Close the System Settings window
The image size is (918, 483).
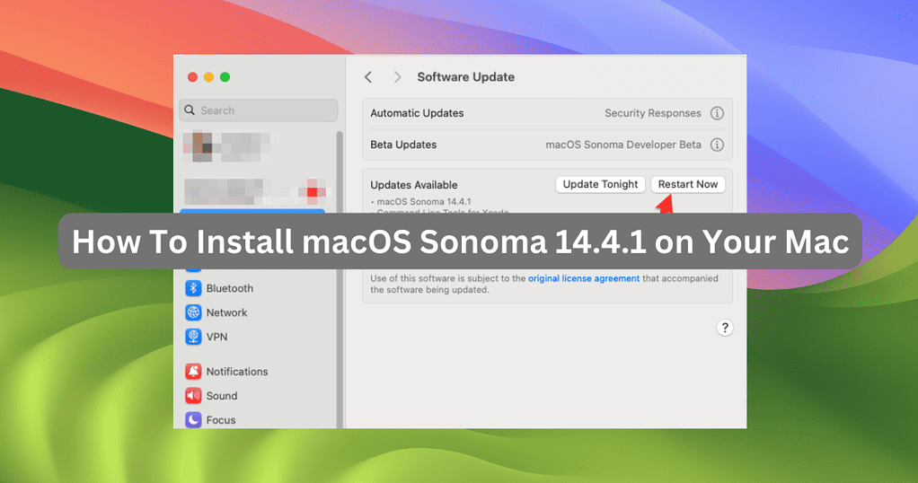pyautogui.click(x=191, y=77)
